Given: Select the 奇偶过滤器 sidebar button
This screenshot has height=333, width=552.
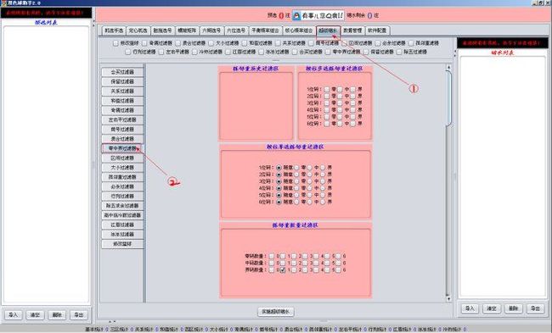Looking at the screenshot, I should (122, 110).
